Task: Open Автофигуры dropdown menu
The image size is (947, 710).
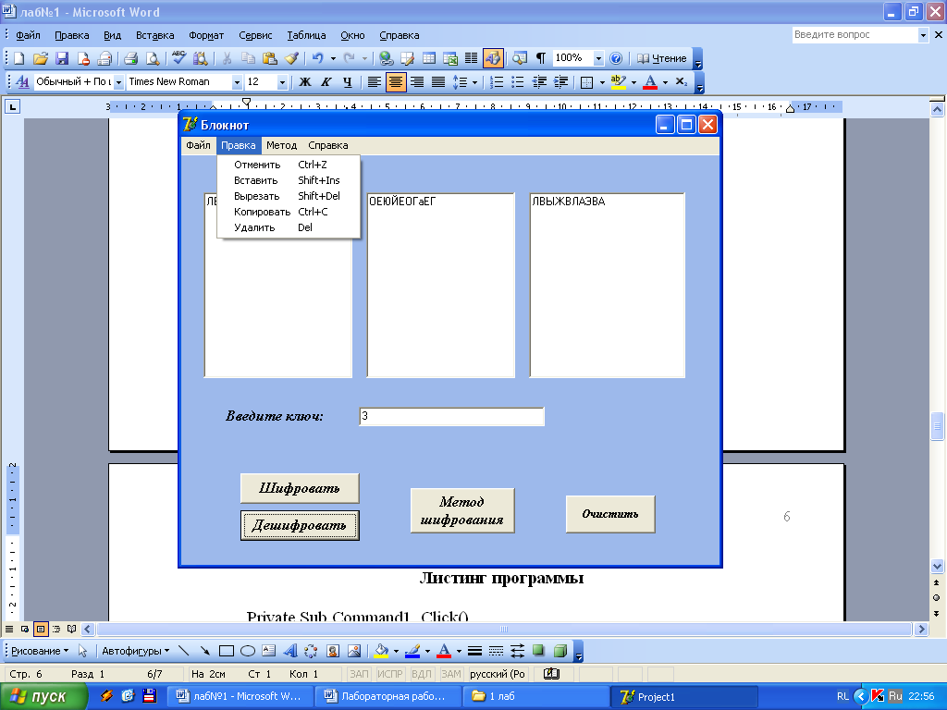Action: [135, 651]
